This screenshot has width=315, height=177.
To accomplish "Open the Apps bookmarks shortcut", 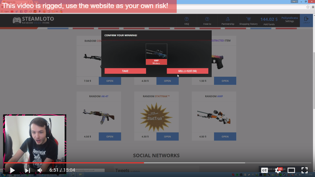I will pyautogui.click(x=5, y=11).
